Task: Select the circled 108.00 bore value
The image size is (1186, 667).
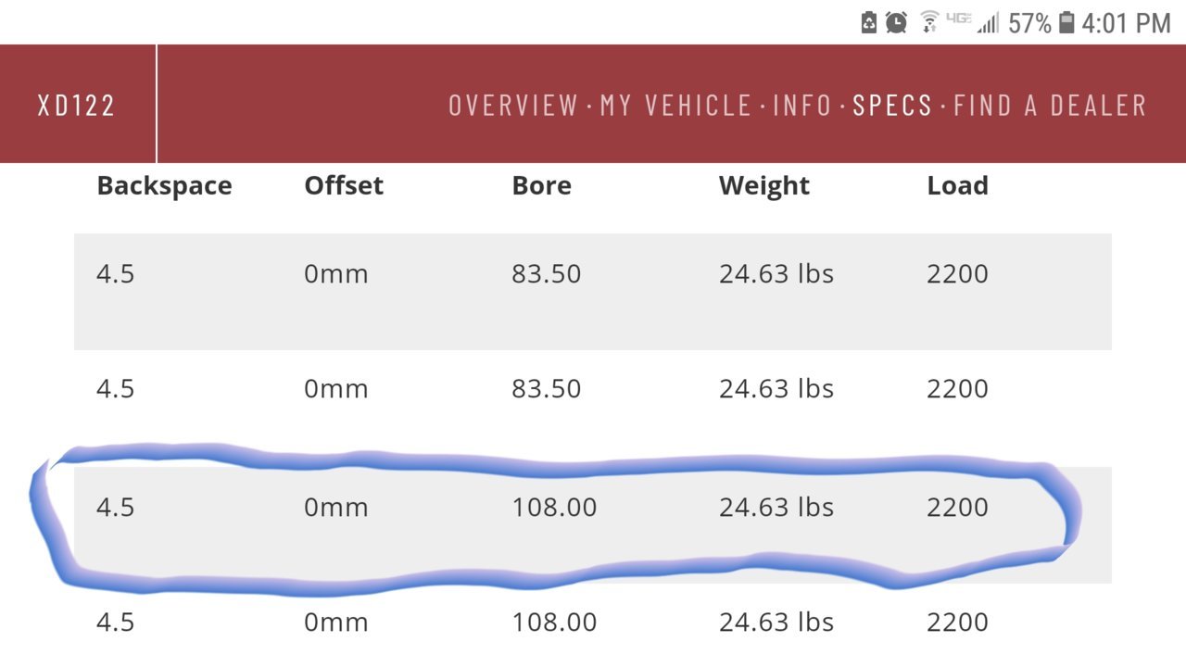Action: 554,507
